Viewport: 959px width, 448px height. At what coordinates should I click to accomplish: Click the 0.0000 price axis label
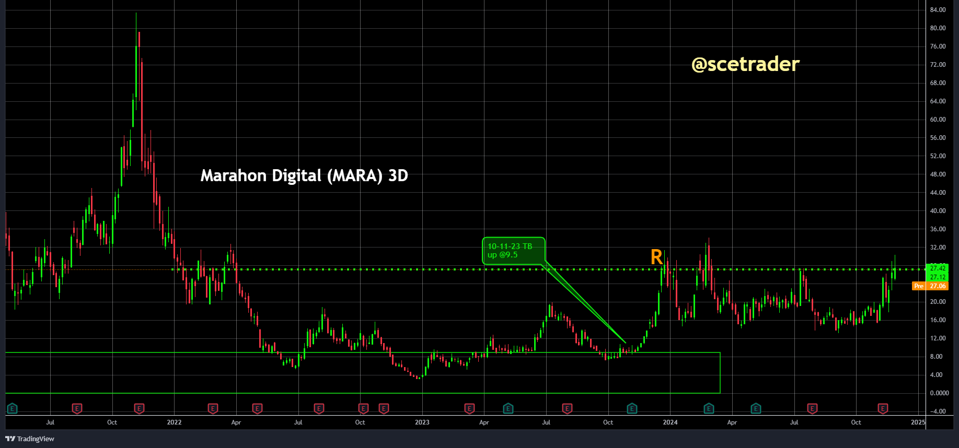(x=939, y=393)
